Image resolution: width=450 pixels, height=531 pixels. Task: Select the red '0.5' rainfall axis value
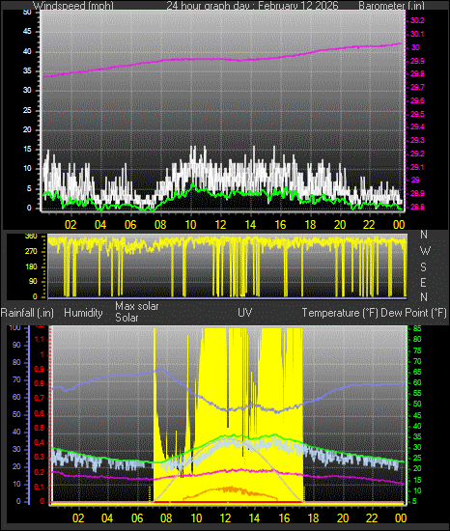pos(40,428)
